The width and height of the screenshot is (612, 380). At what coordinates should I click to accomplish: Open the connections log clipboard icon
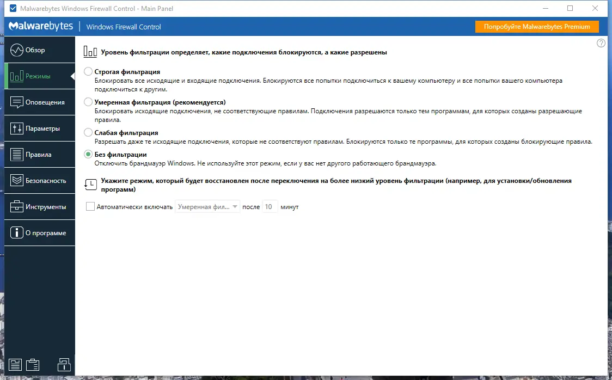coord(33,365)
